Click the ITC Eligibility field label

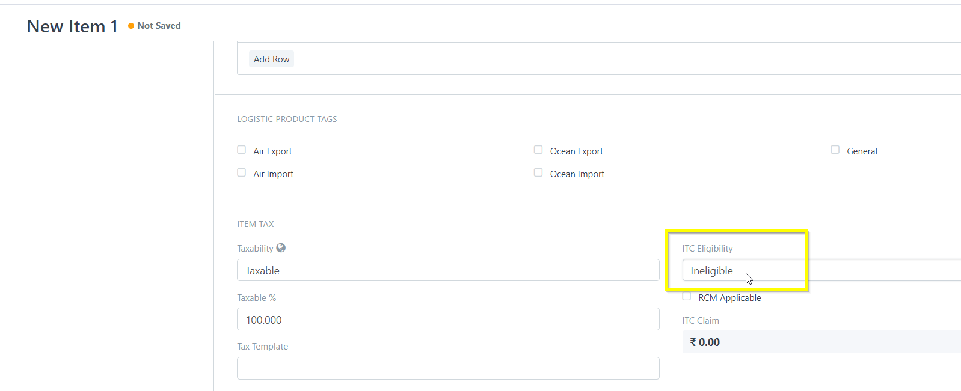click(x=707, y=249)
